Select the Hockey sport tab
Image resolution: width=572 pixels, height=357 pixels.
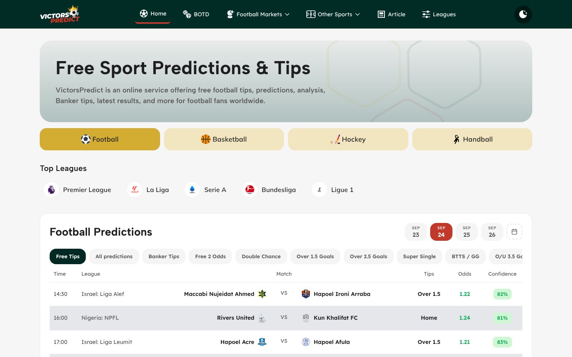tap(348, 139)
